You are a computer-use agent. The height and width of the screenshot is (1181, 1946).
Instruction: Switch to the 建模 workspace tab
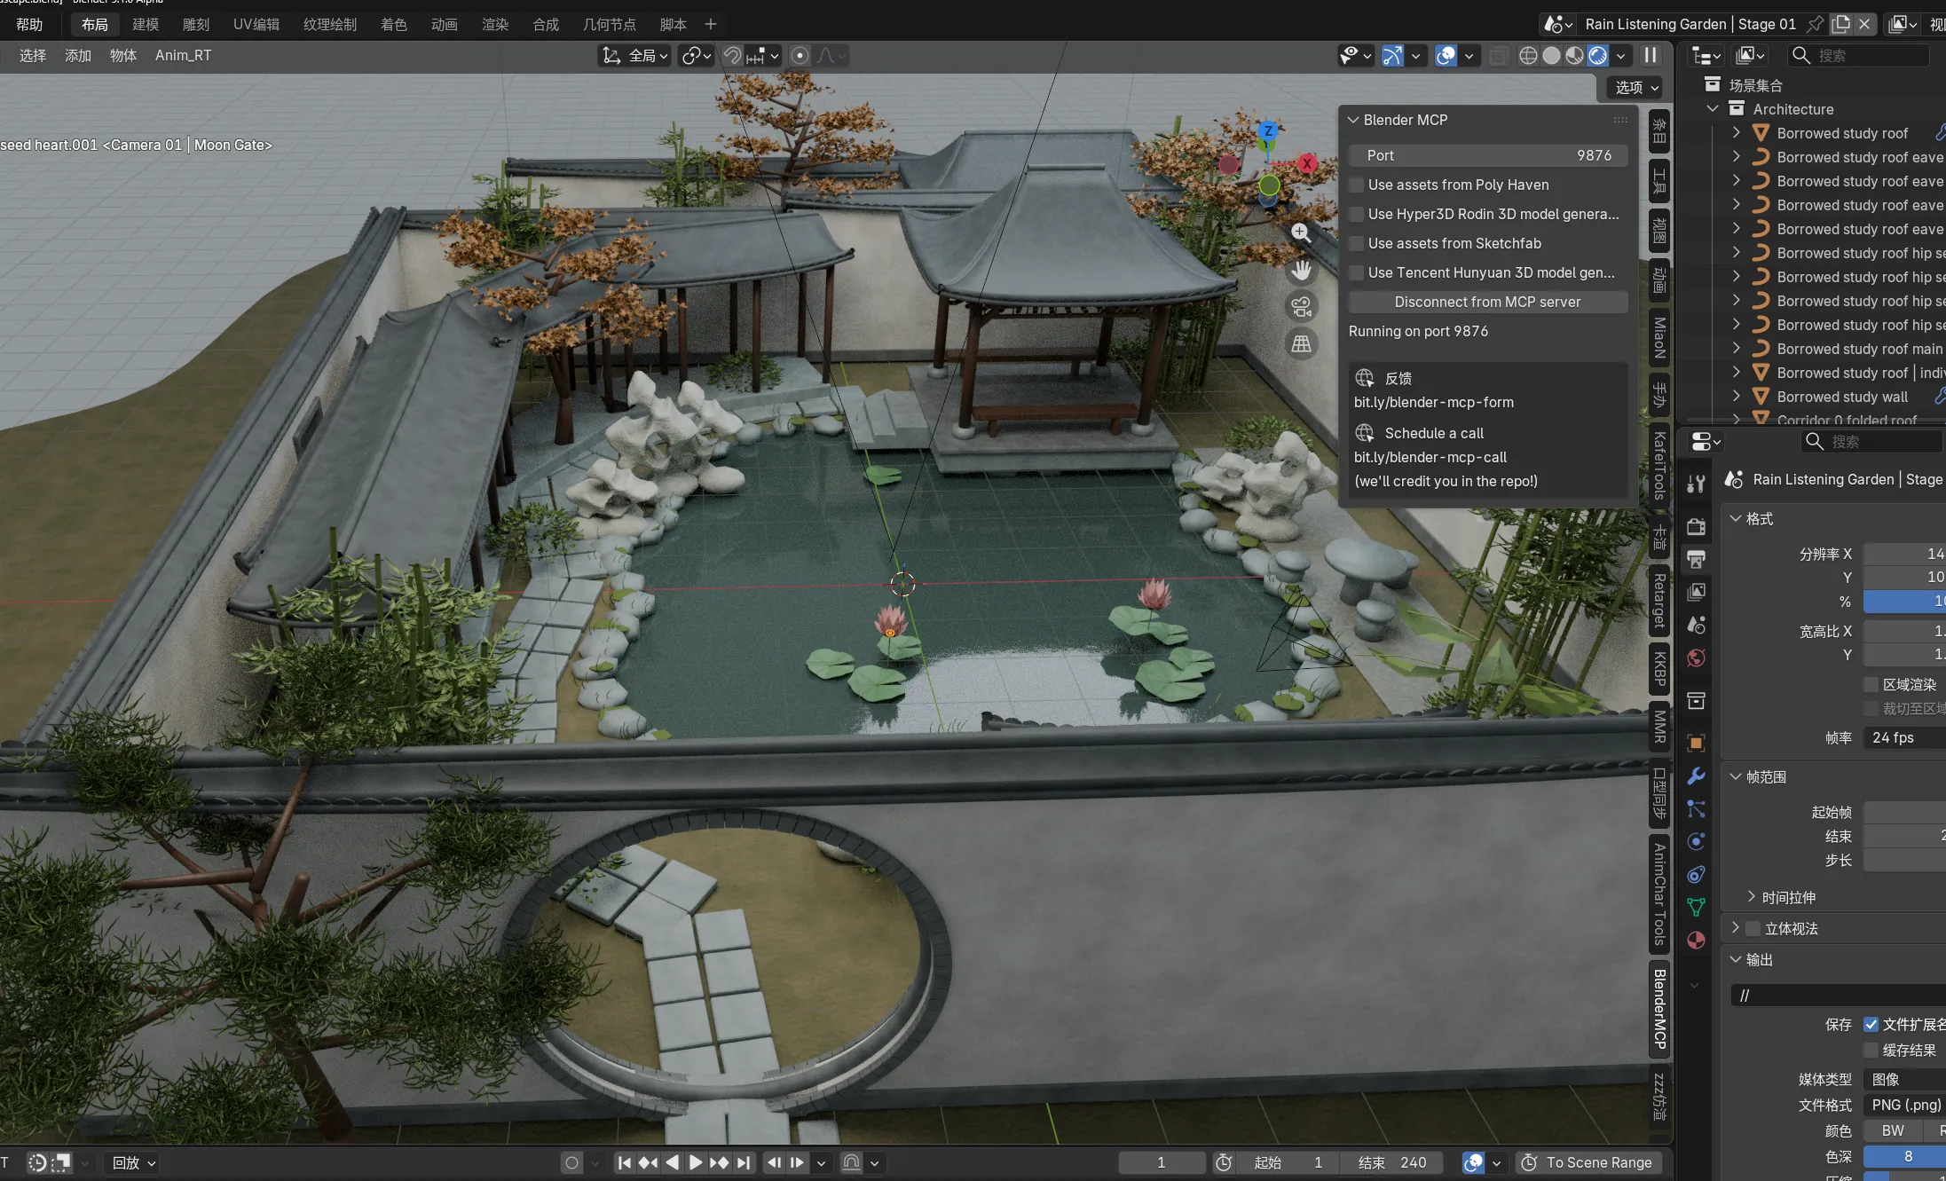pyautogui.click(x=146, y=24)
